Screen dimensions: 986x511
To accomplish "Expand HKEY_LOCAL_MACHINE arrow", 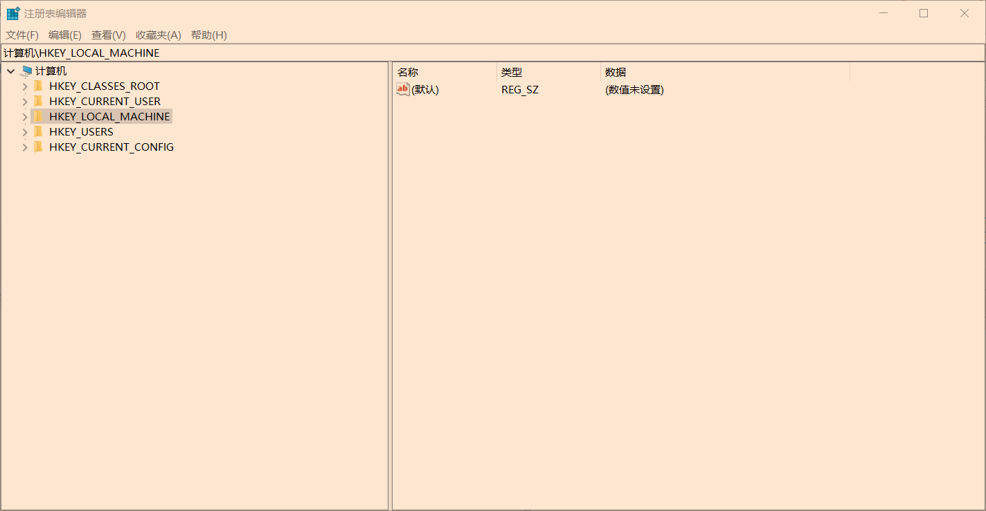I will pyautogui.click(x=25, y=117).
